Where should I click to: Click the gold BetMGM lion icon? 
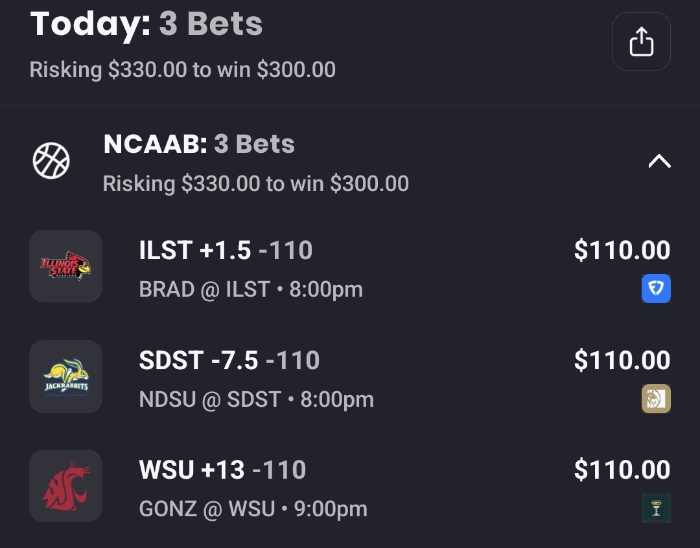click(656, 399)
